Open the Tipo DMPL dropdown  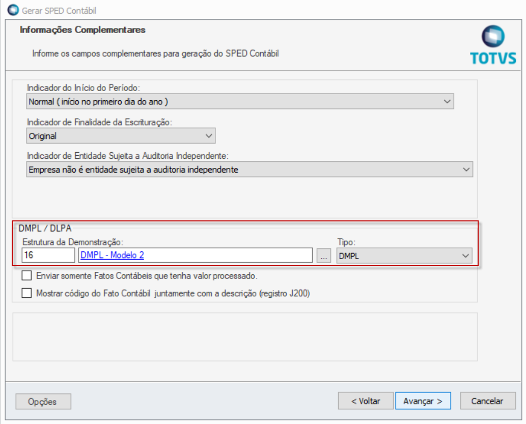[x=404, y=256]
